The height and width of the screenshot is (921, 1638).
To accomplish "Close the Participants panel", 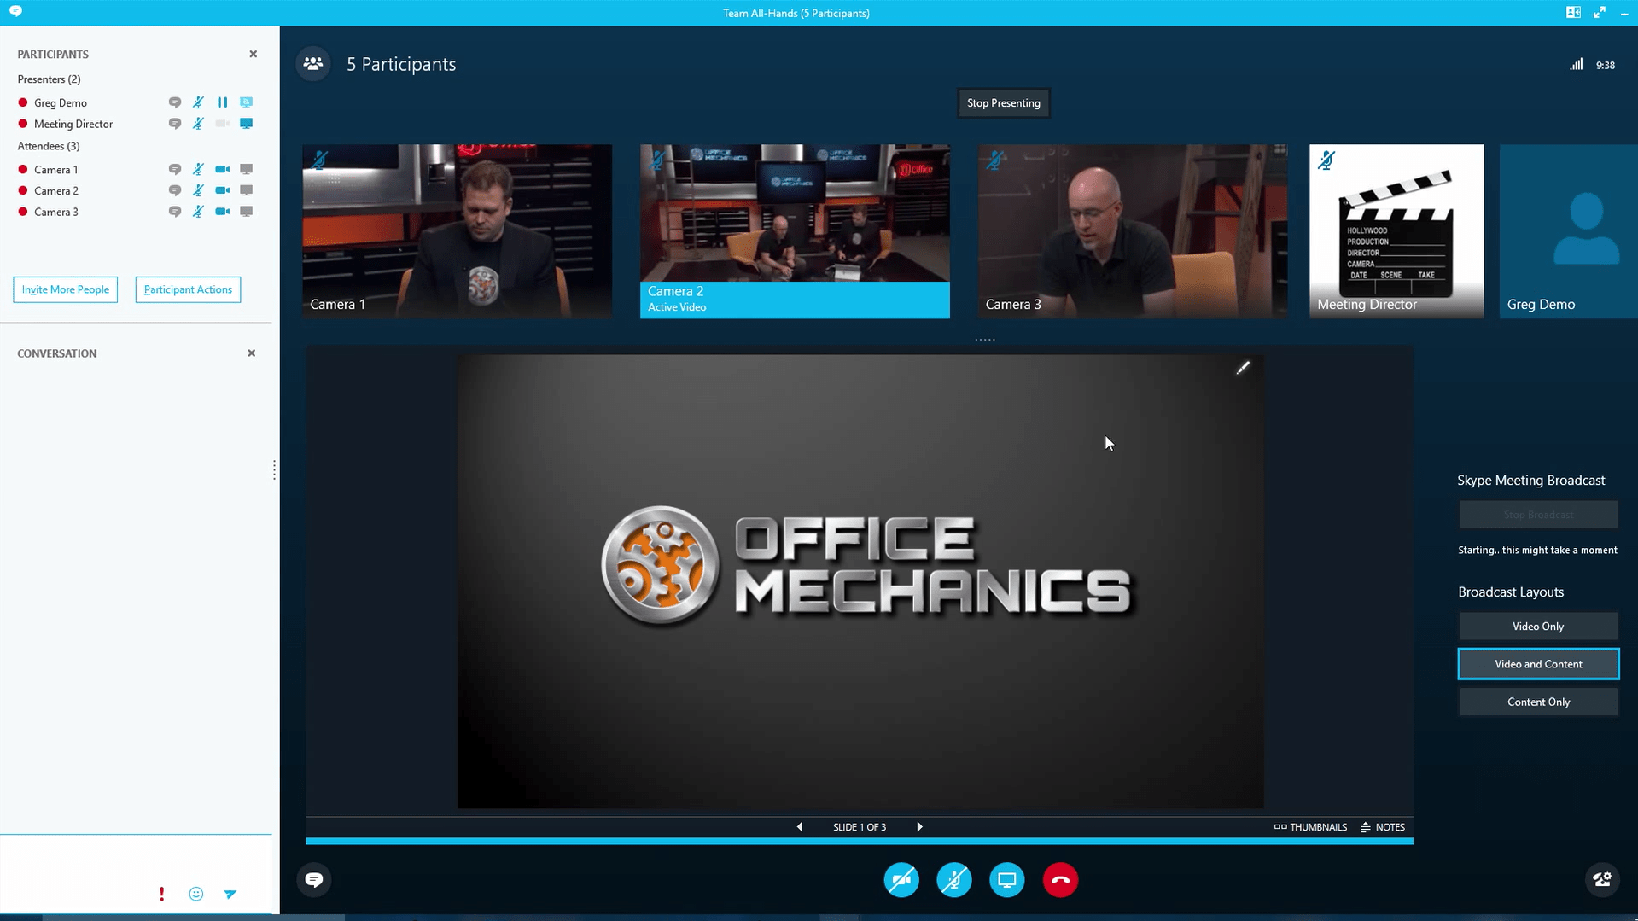I will (253, 54).
